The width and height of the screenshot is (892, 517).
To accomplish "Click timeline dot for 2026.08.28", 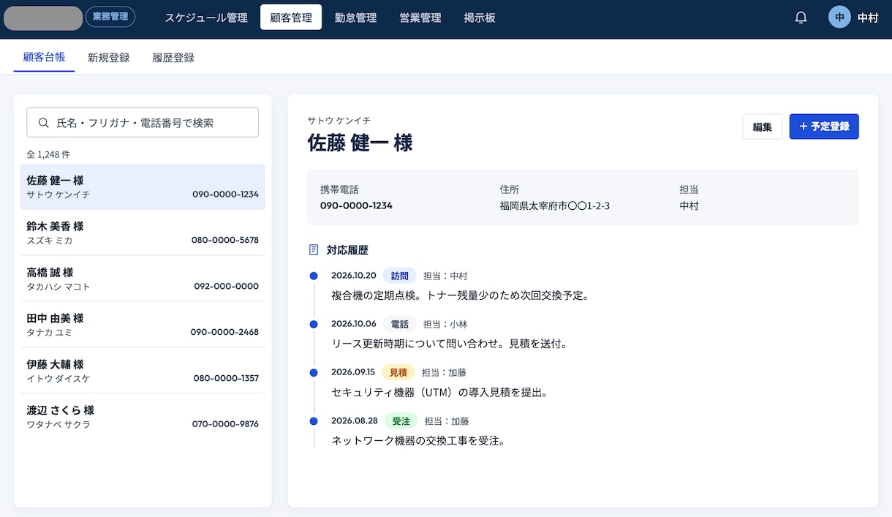I will [x=314, y=420].
